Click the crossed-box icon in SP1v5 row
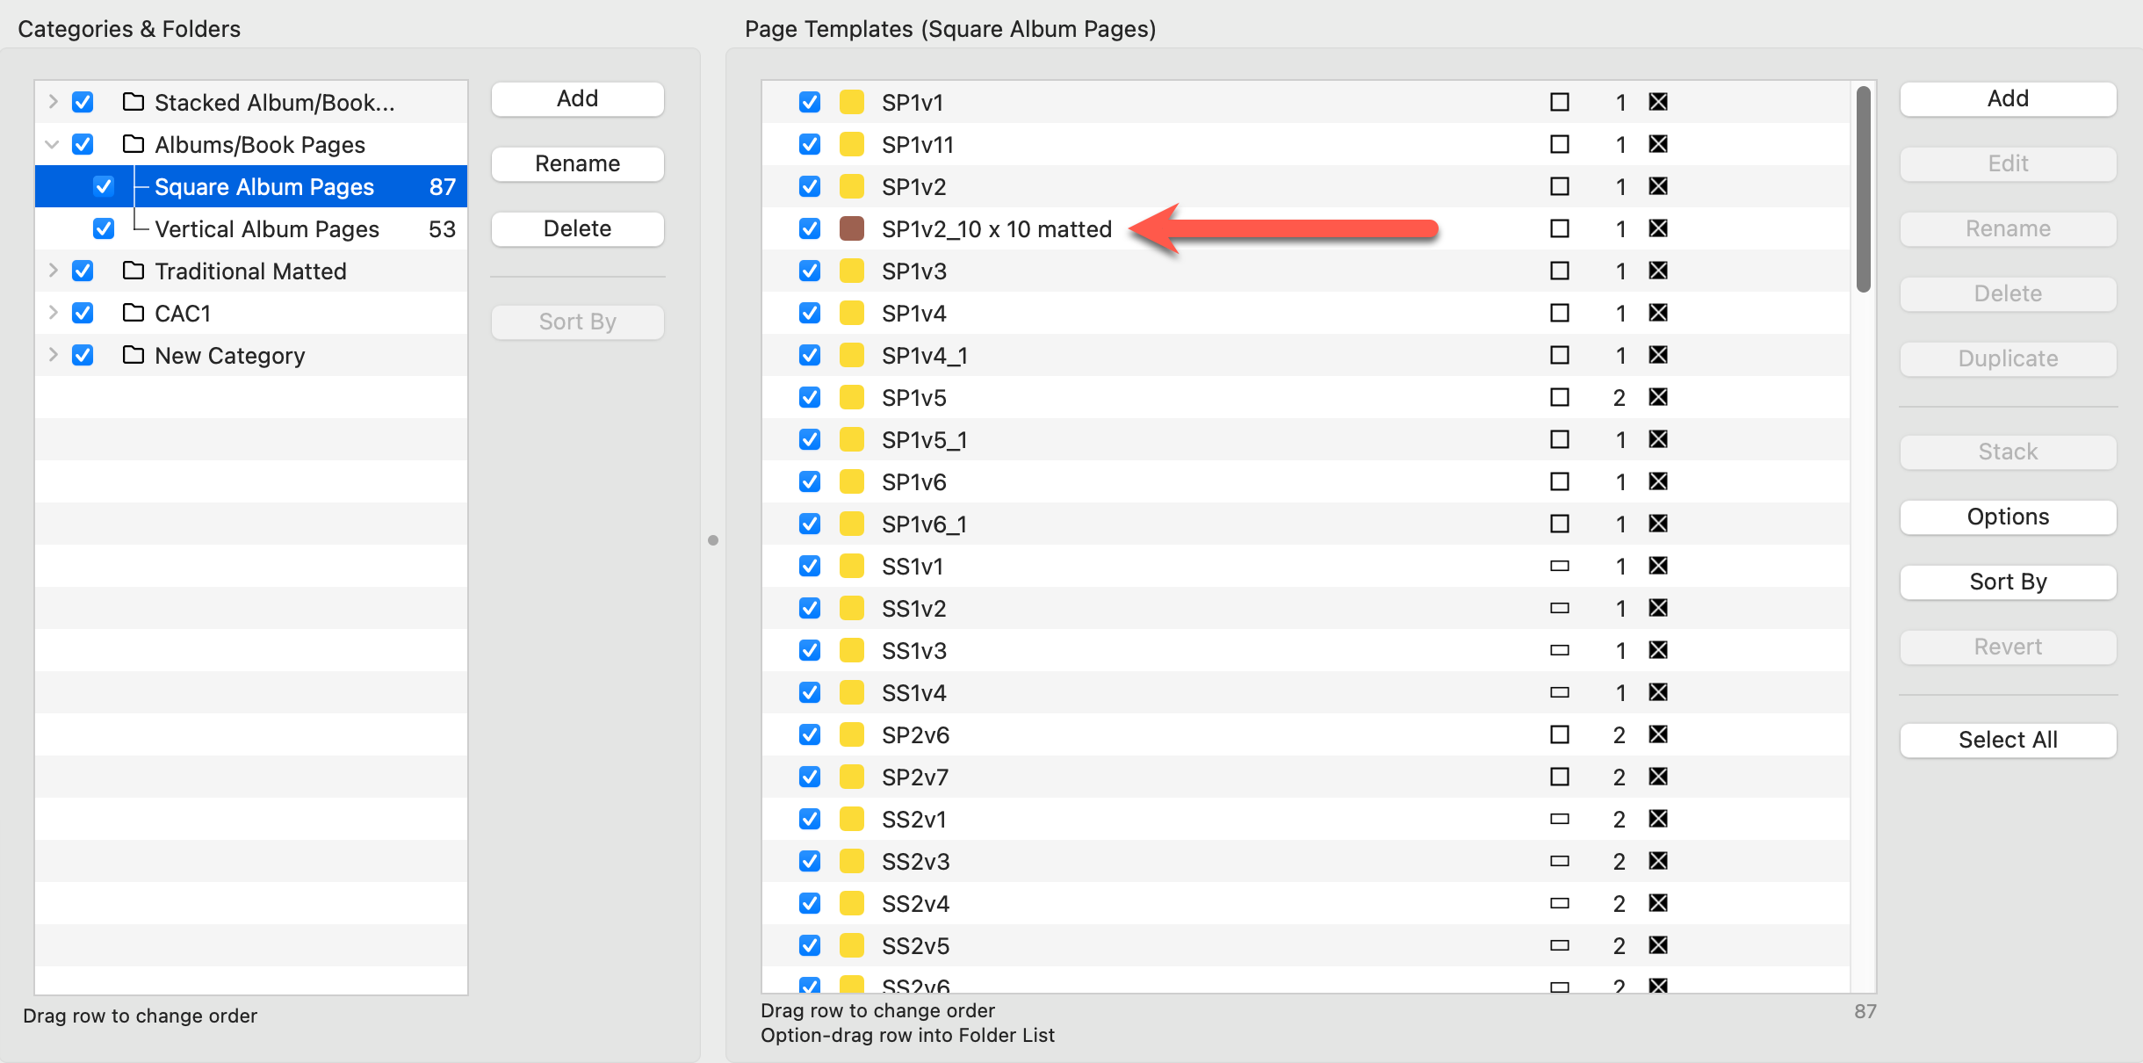Screen dimensions: 2143x1063 pos(1657,397)
